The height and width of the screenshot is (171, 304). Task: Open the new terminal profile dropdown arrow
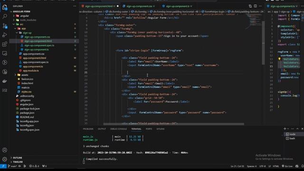(288, 129)
